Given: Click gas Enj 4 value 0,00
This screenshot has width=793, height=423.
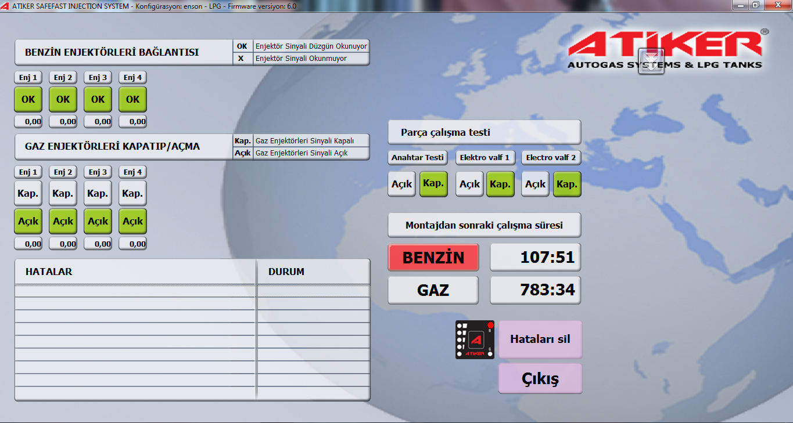Looking at the screenshot, I should [132, 244].
